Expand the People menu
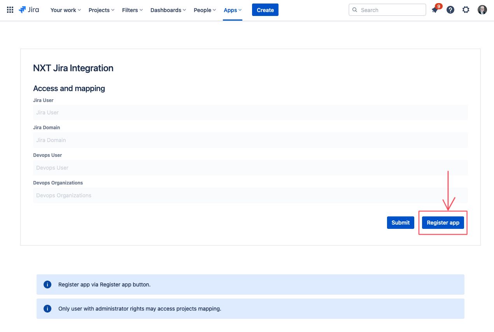The width and height of the screenshot is (494, 332). (x=205, y=10)
